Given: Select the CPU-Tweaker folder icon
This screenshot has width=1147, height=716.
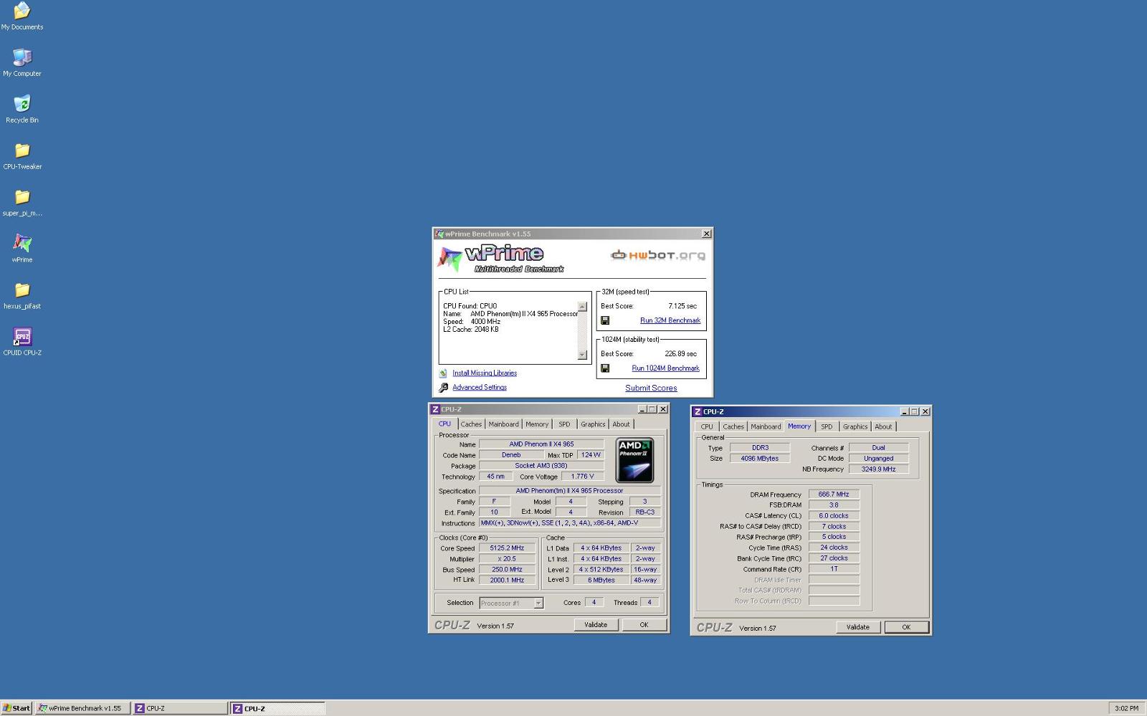Looking at the screenshot, I should pos(22,151).
